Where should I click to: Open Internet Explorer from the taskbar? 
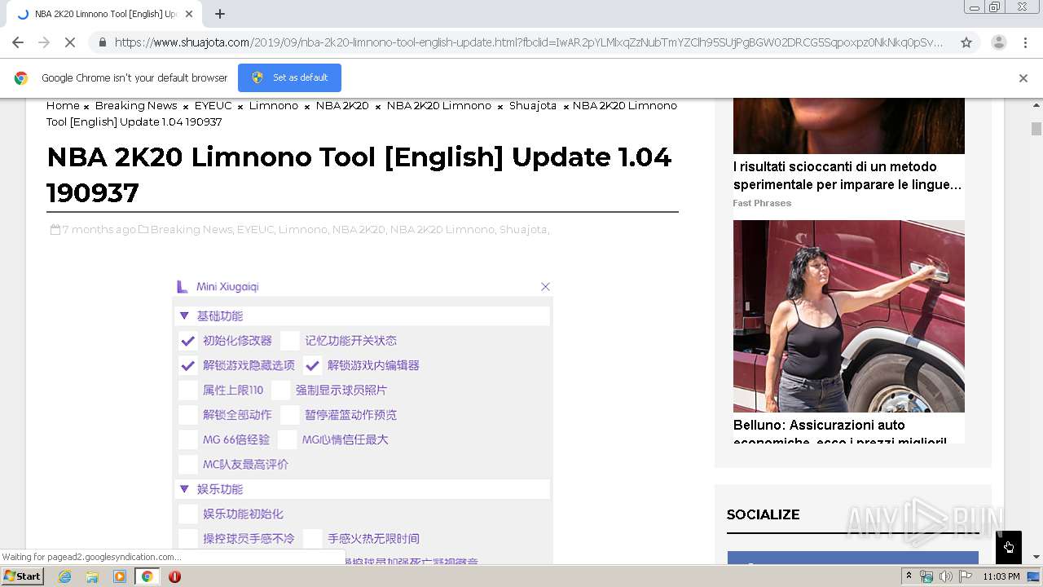click(64, 576)
